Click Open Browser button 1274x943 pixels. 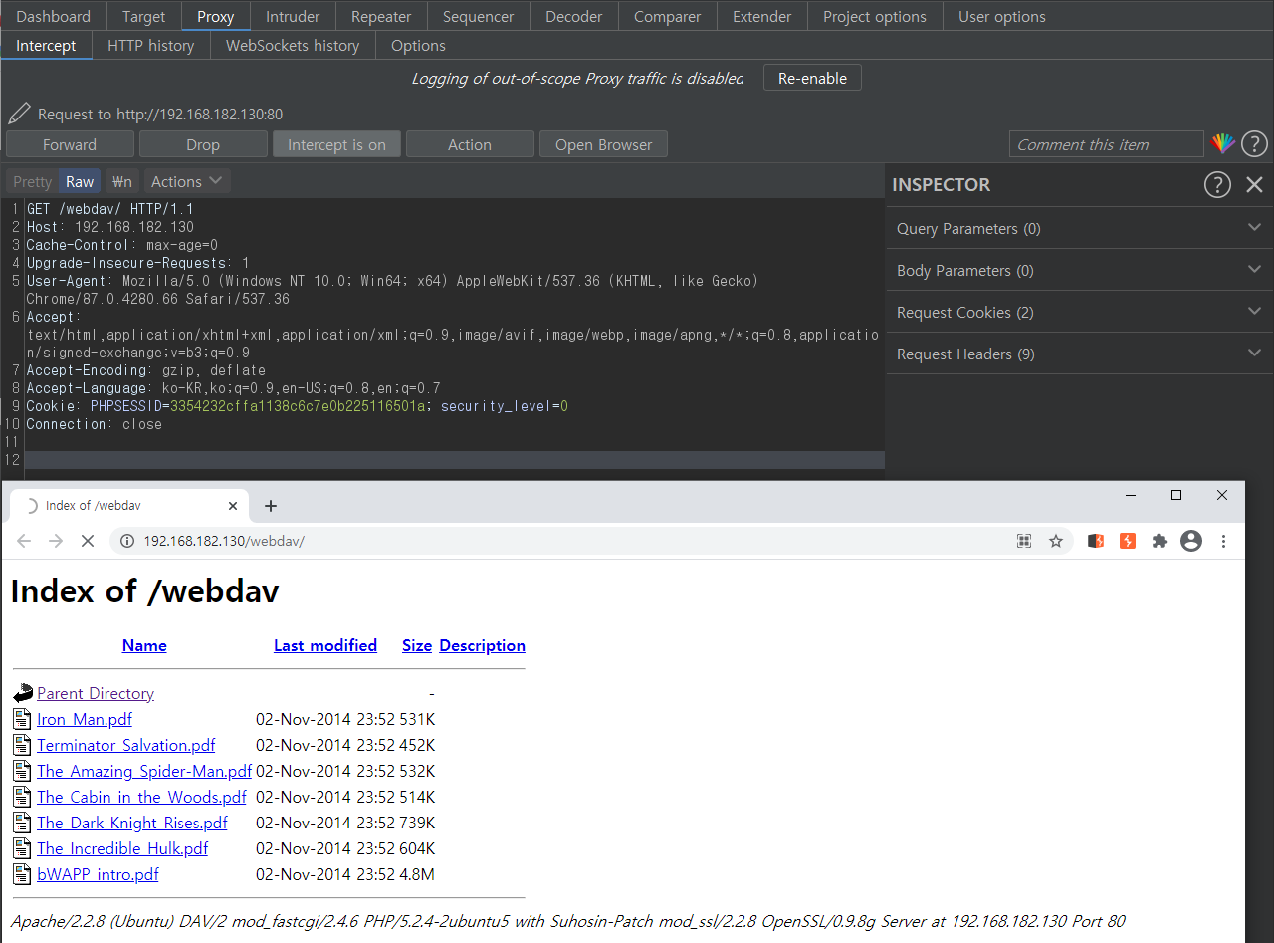click(603, 144)
